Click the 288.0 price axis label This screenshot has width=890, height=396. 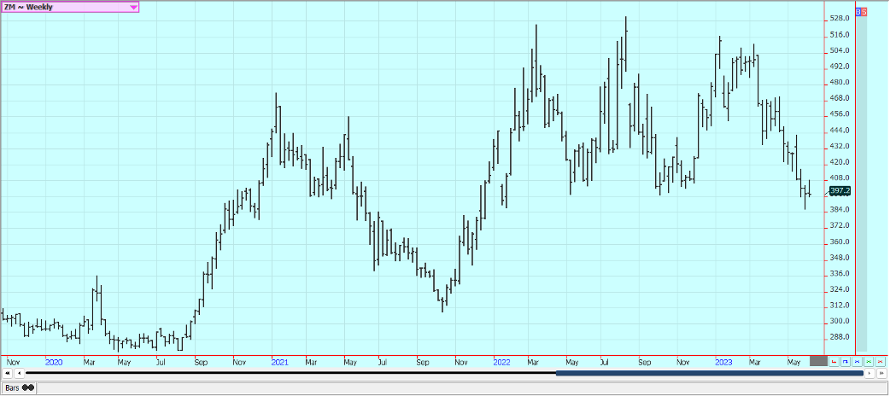coord(840,337)
